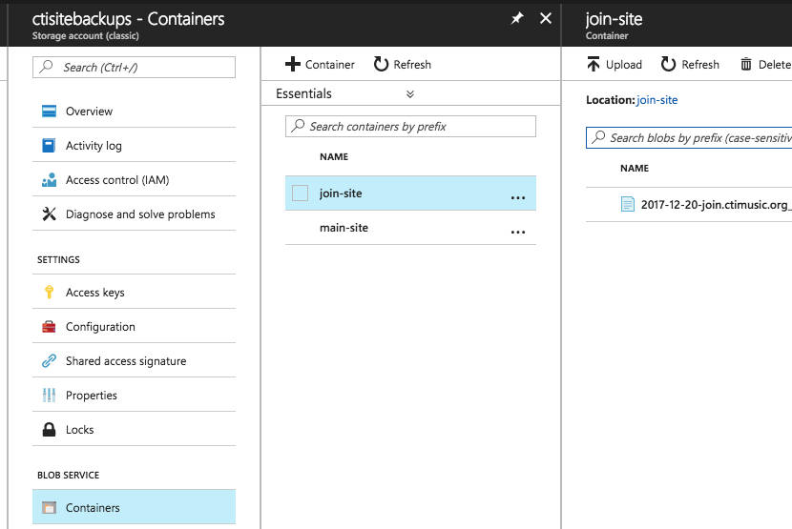Image resolution: width=792 pixels, height=529 pixels.
Task: Click the Delete button label
Action: tap(774, 65)
